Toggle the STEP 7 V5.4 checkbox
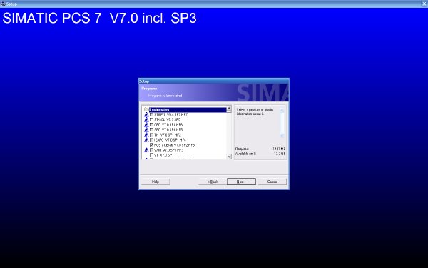Image resolution: width=428 pixels, height=268 pixels. pyautogui.click(x=151, y=114)
